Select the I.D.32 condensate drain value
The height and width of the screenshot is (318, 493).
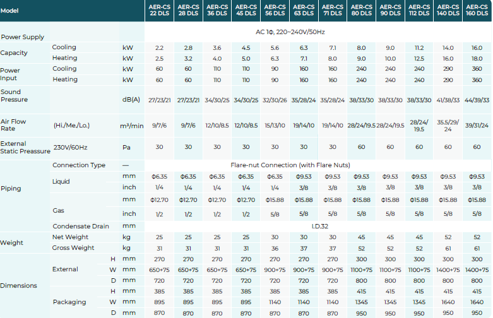coord(319,225)
